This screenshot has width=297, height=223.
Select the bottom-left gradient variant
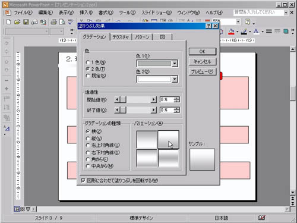[147, 158]
